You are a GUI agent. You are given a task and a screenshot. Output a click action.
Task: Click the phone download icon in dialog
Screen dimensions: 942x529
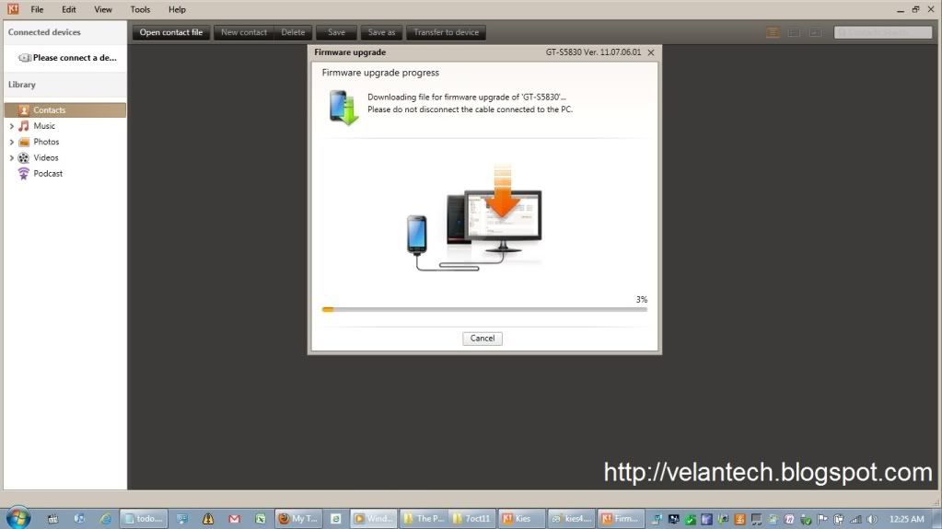click(x=343, y=108)
